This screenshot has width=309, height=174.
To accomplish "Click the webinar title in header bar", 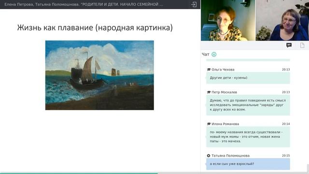I will coord(84,4).
